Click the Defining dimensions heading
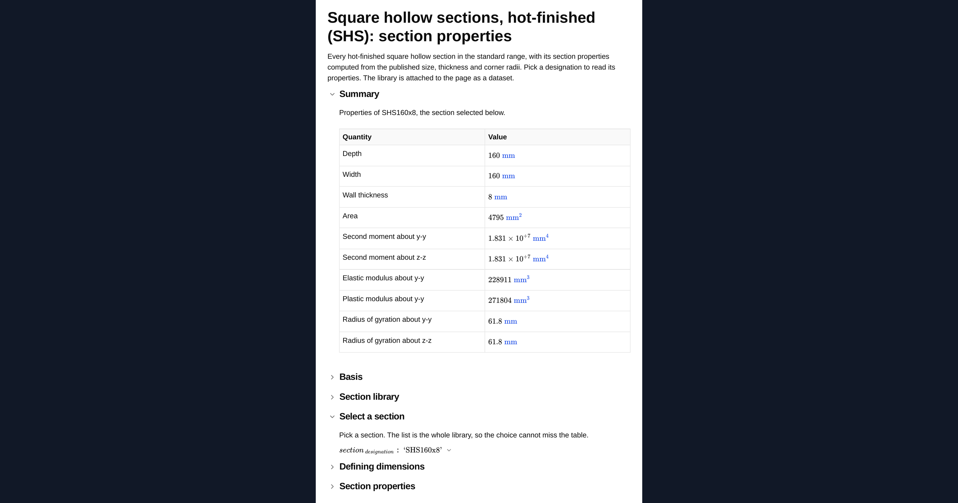Viewport: 958px width, 503px height. coord(382,466)
